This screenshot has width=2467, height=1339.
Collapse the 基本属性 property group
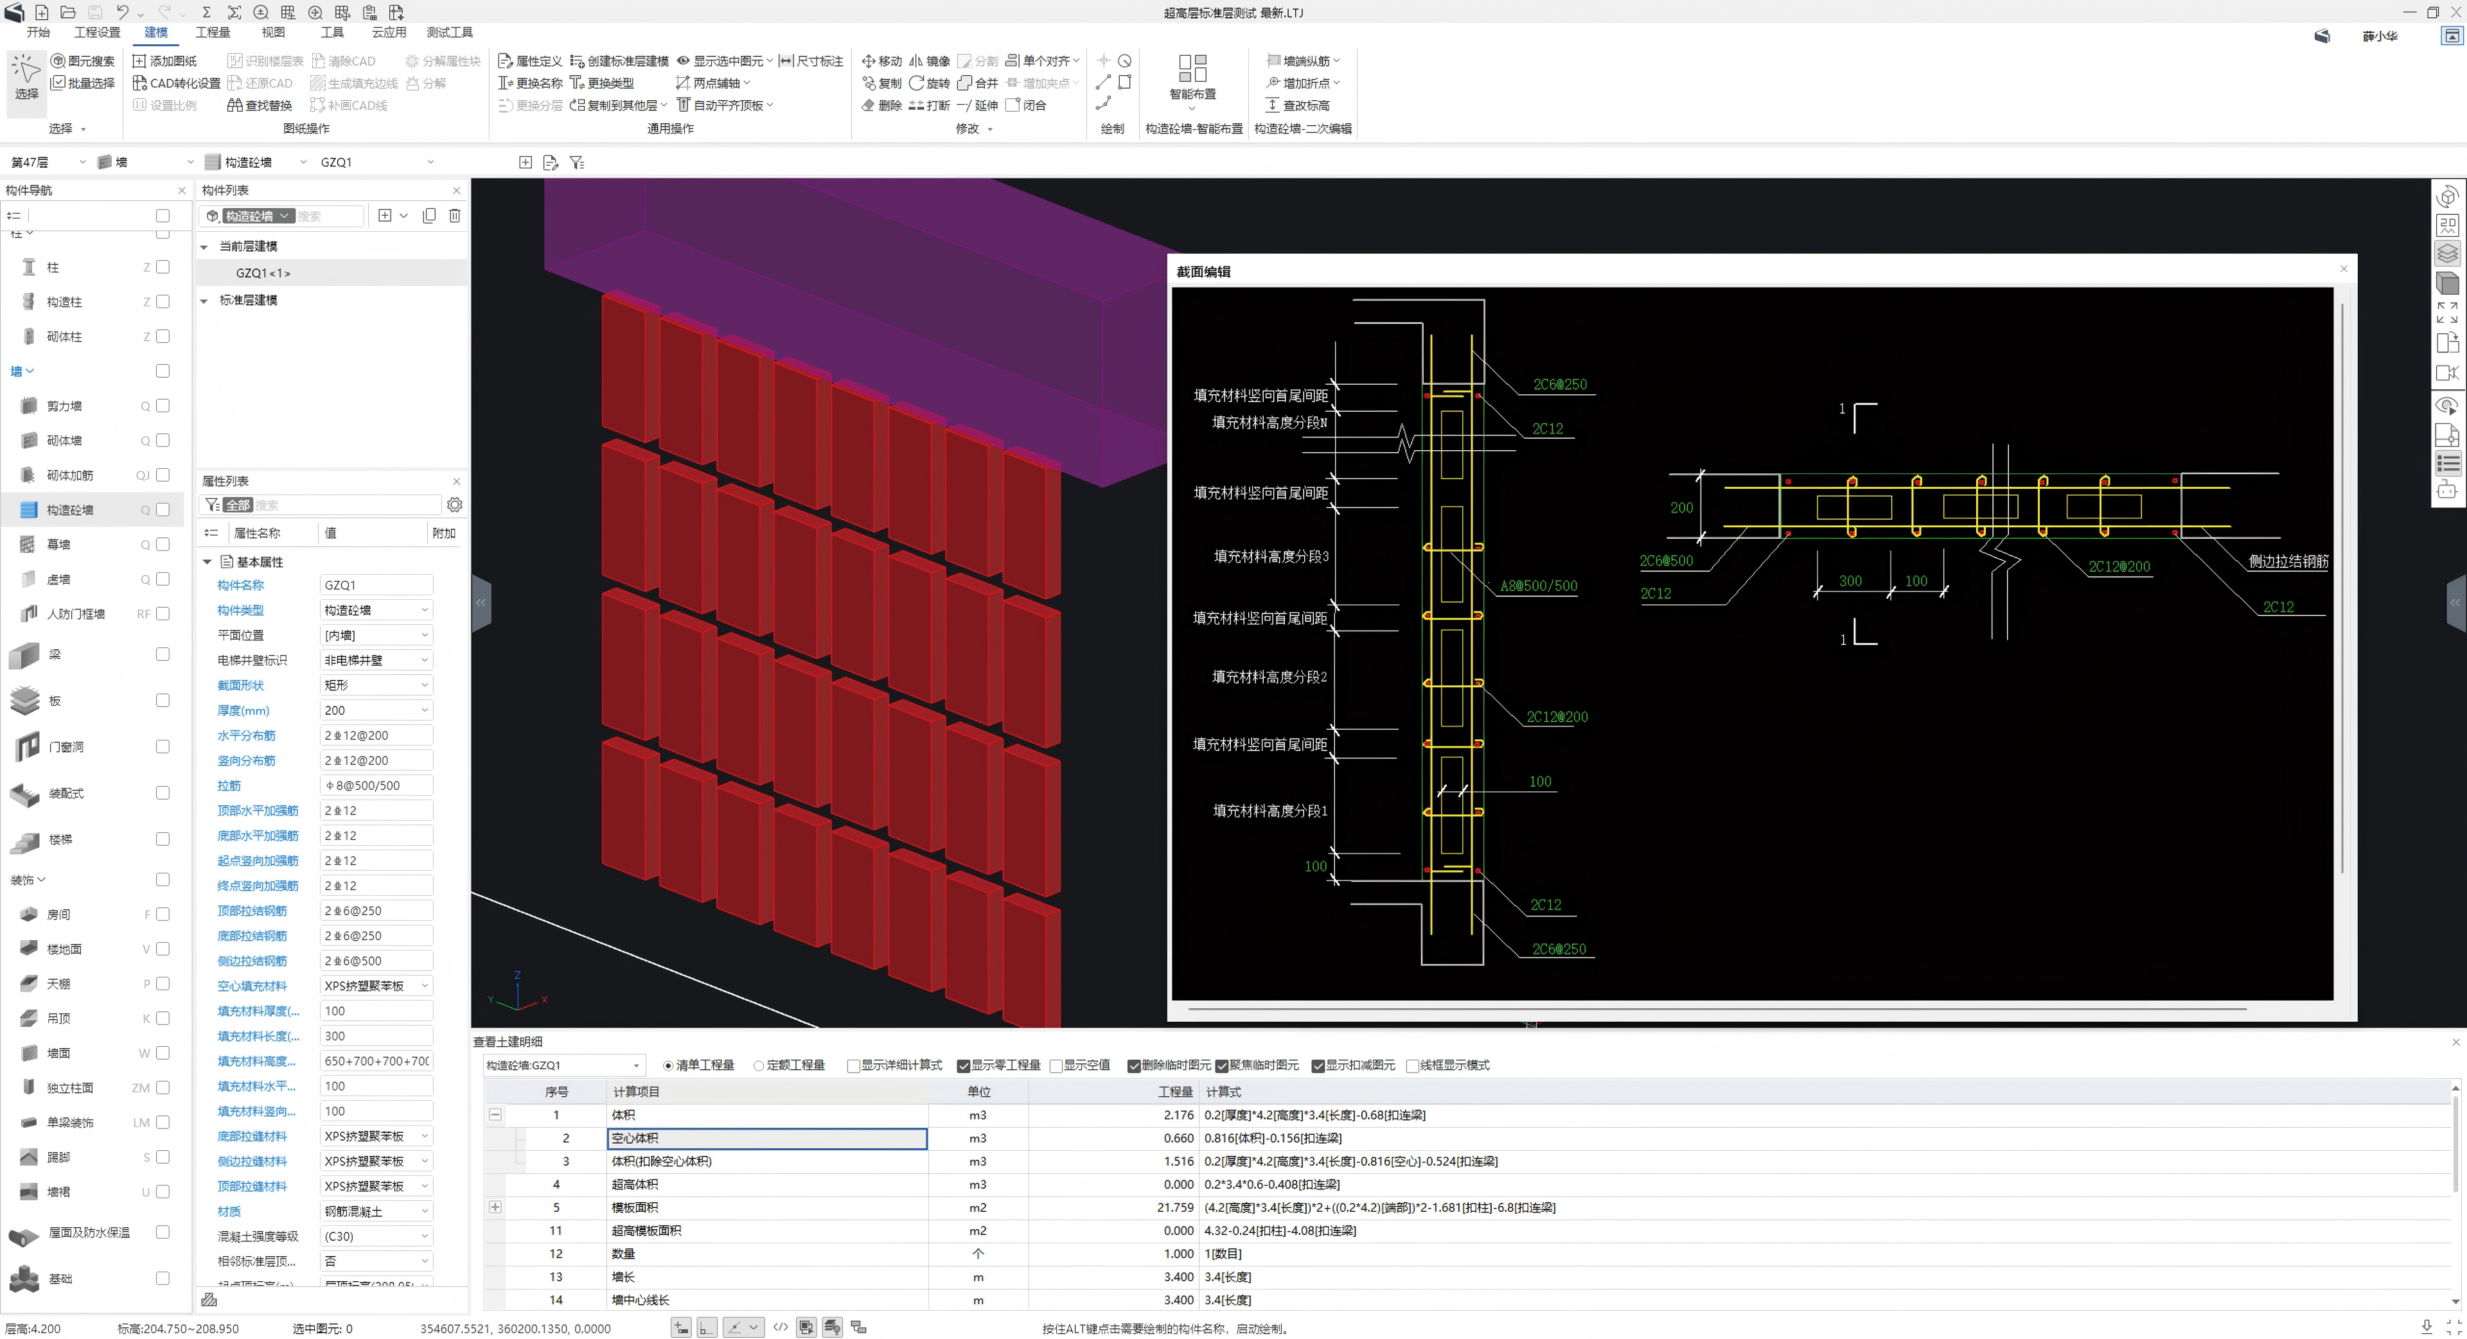[x=207, y=562]
